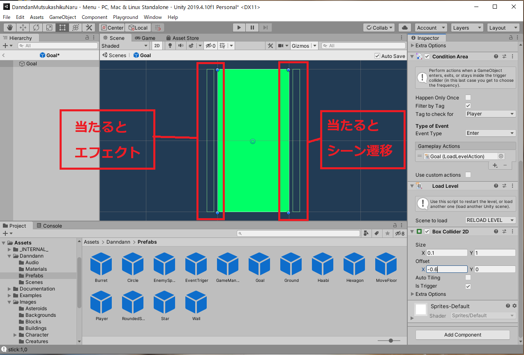Search by type in Project

pyautogui.click(x=366, y=233)
